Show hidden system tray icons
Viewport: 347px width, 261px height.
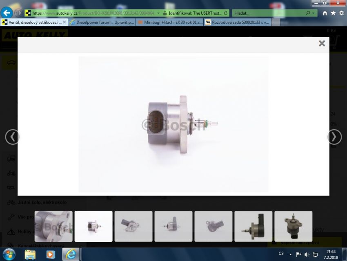[x=290, y=254]
